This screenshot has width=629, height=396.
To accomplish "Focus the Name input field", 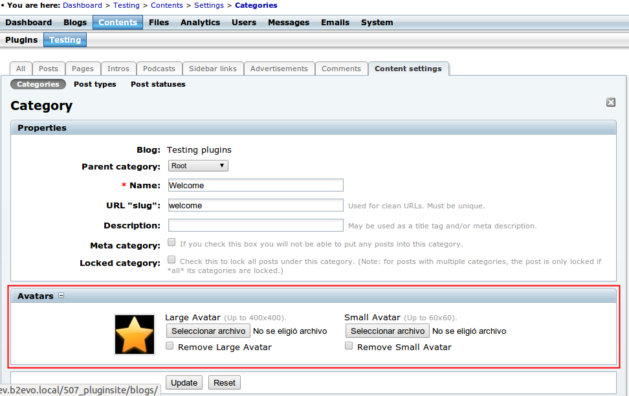I will click(x=256, y=185).
